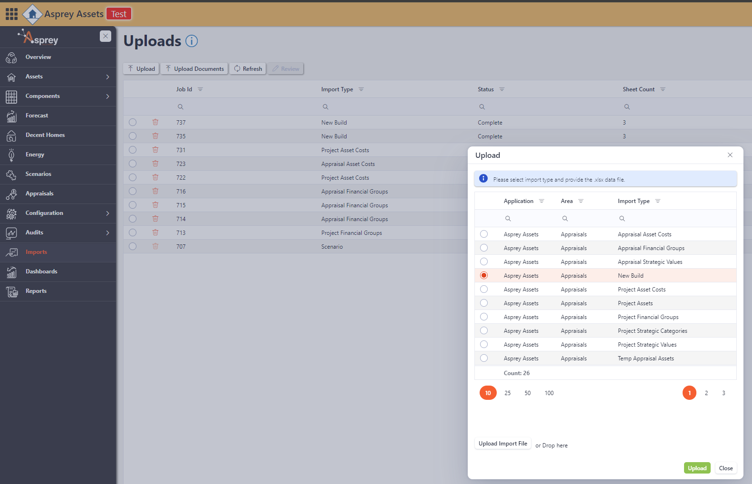Select radio button for job 735
Image resolution: width=752 pixels, height=484 pixels.
(x=133, y=136)
